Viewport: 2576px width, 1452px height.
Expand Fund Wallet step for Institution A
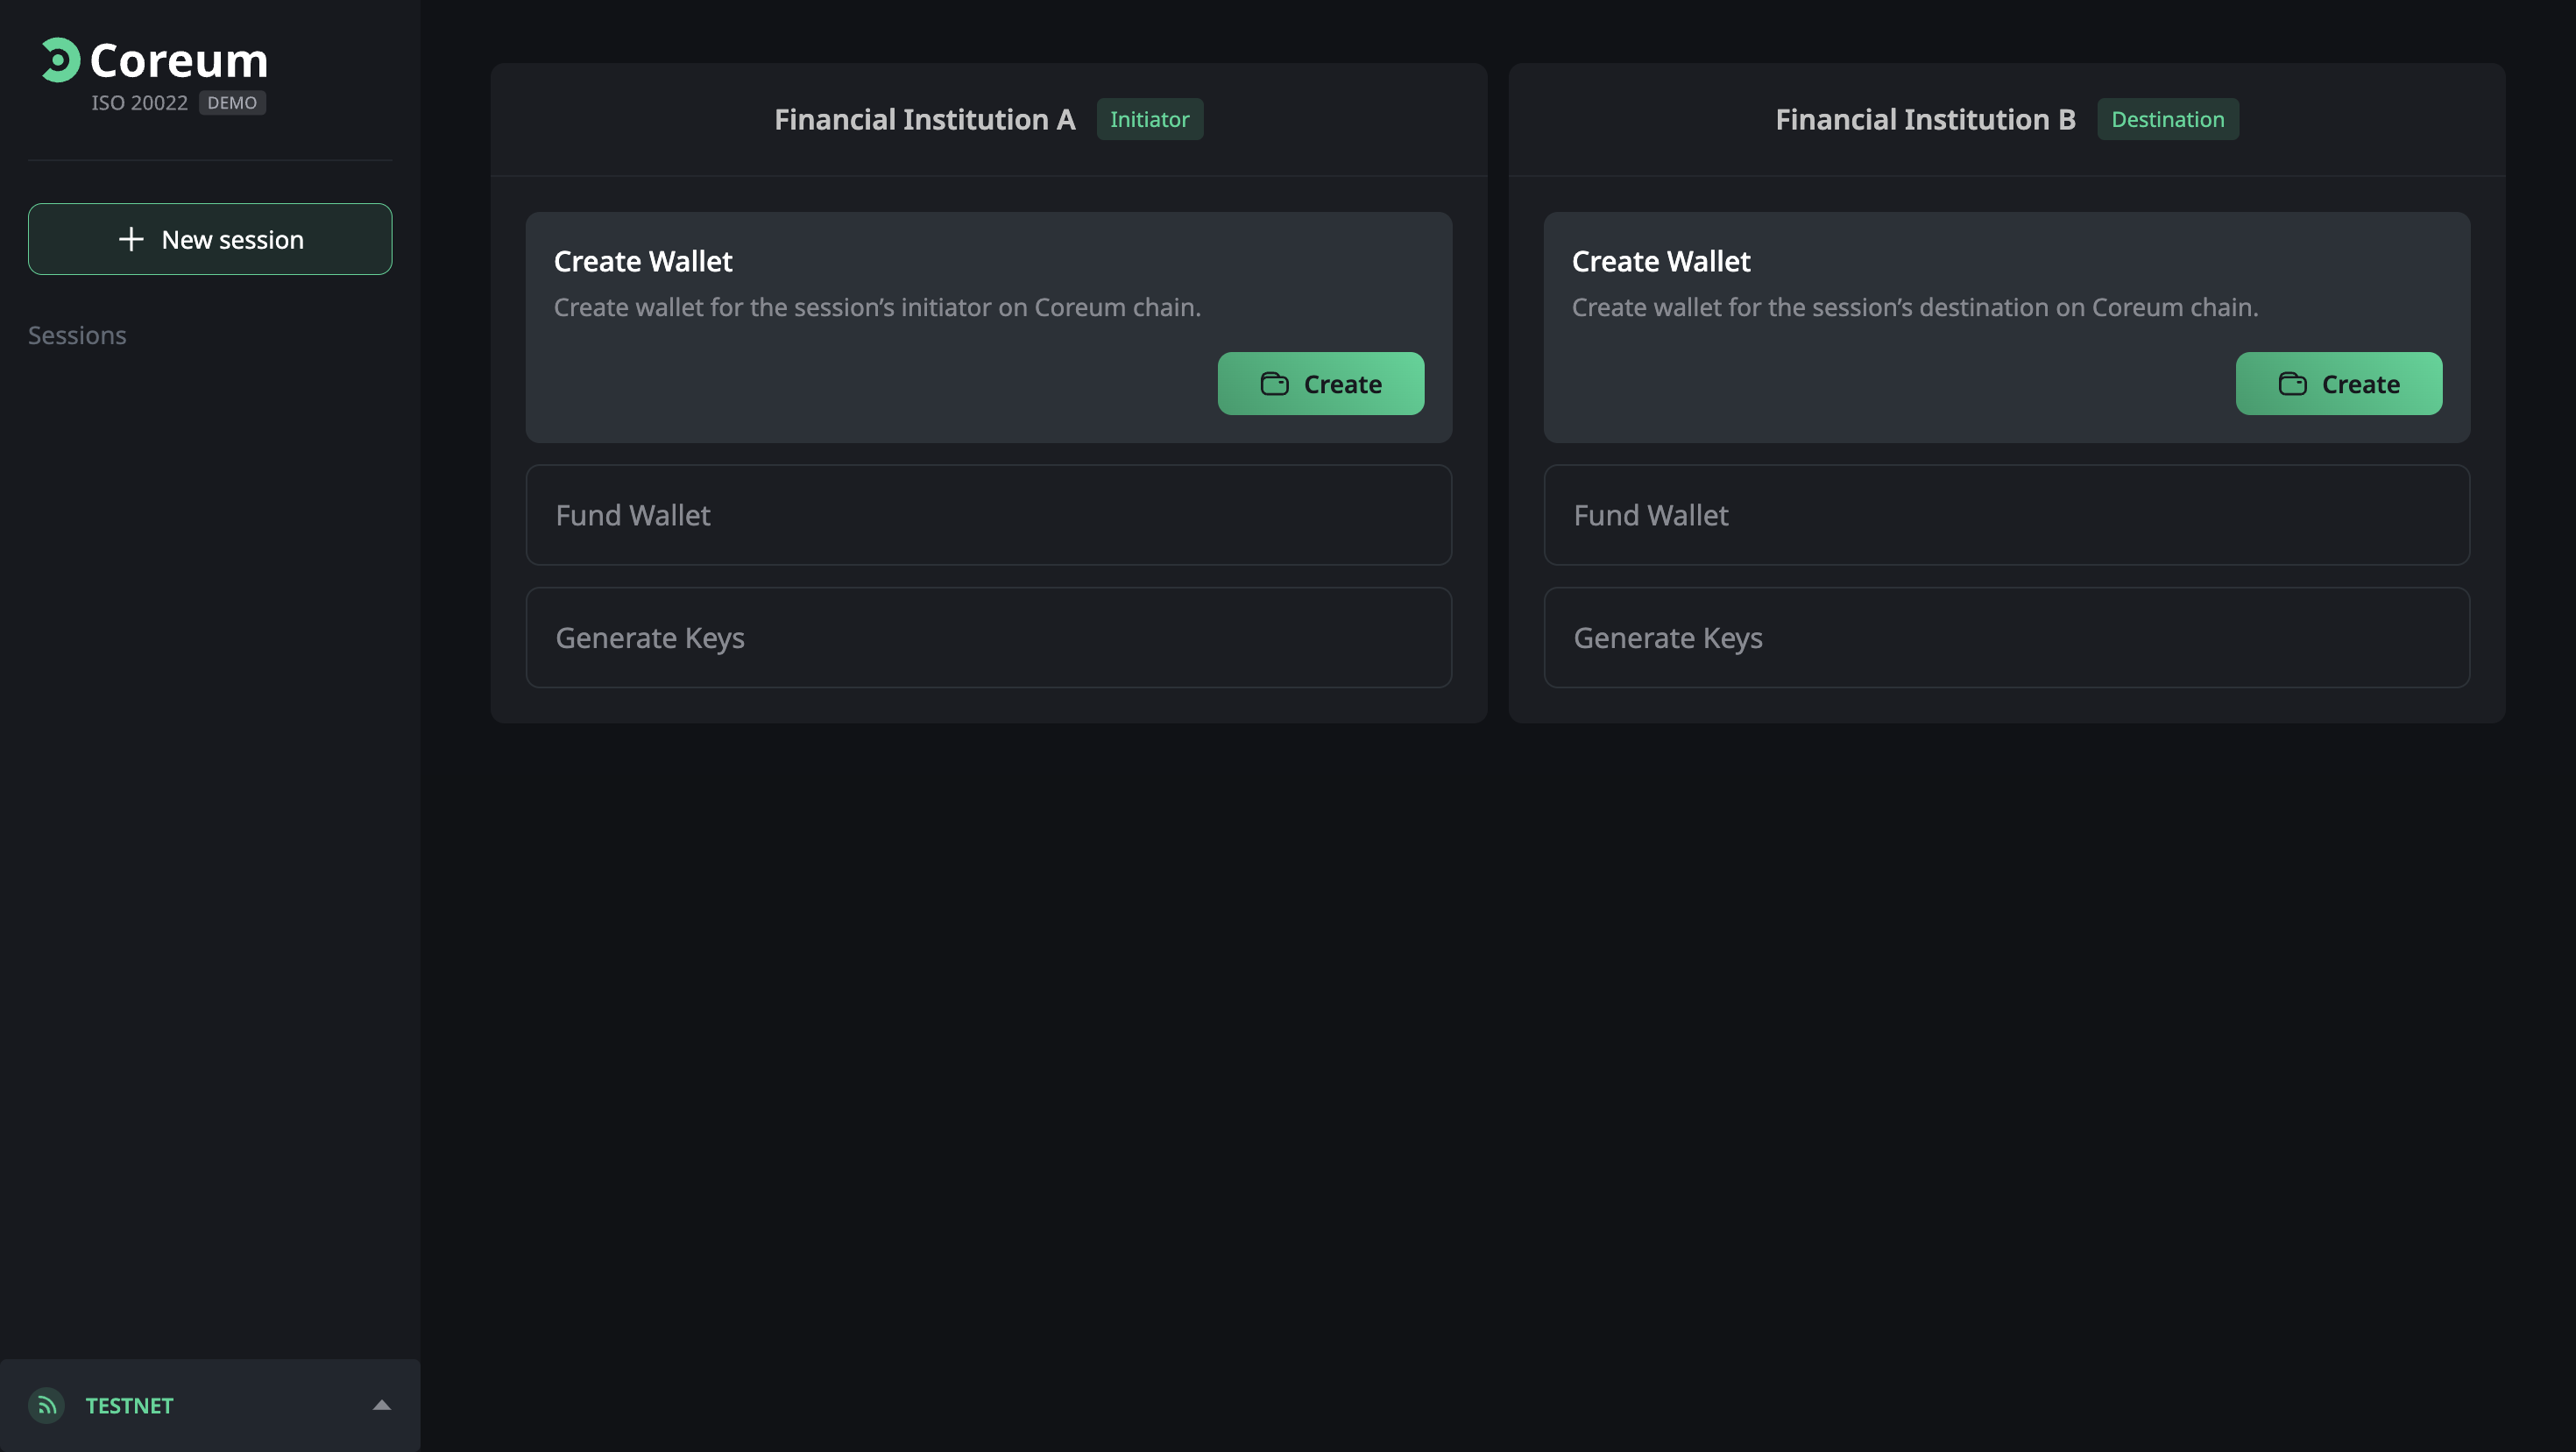click(988, 516)
